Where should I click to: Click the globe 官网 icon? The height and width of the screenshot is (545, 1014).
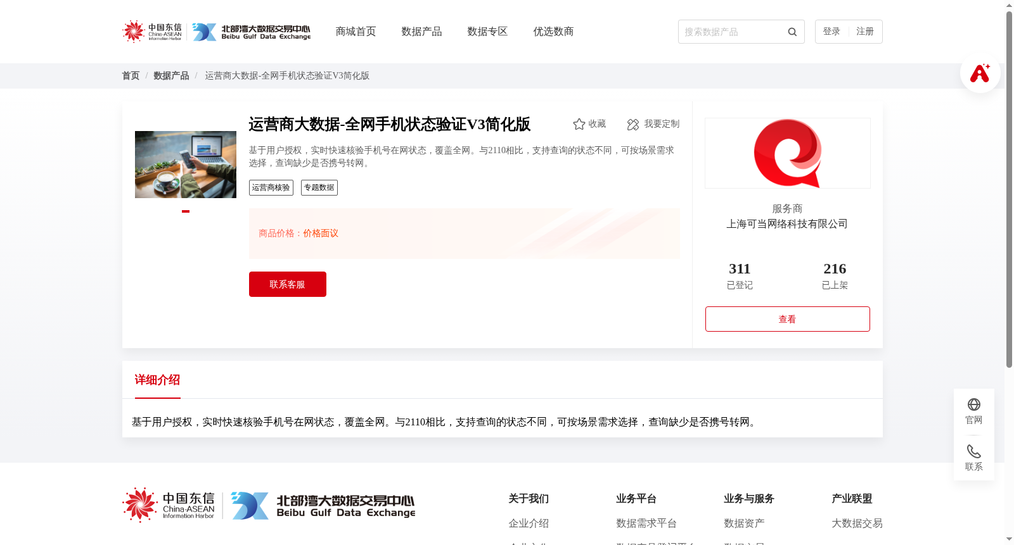[974, 404]
